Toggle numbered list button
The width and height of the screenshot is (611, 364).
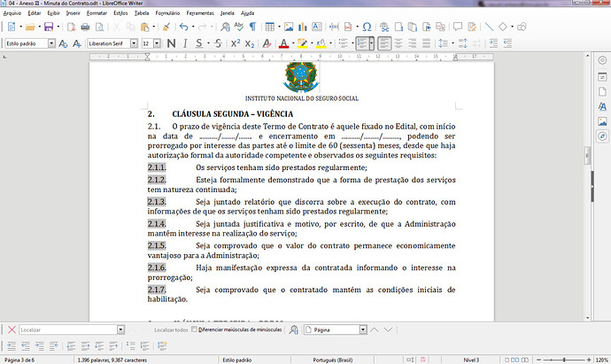point(362,43)
